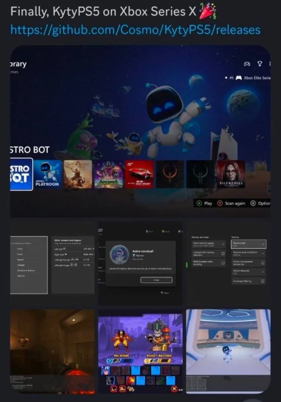281x402 pixels.
Task: Click the Options prompt in library footer
Action: (x=260, y=203)
